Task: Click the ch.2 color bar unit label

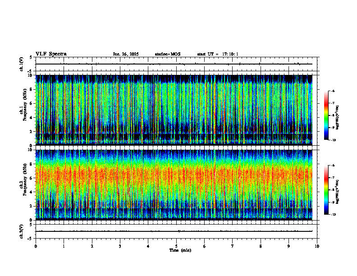Action: click(338, 192)
